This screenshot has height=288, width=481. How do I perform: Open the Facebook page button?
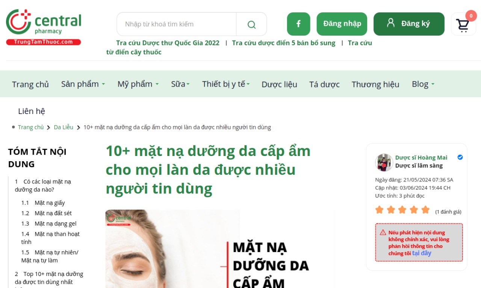pos(299,24)
